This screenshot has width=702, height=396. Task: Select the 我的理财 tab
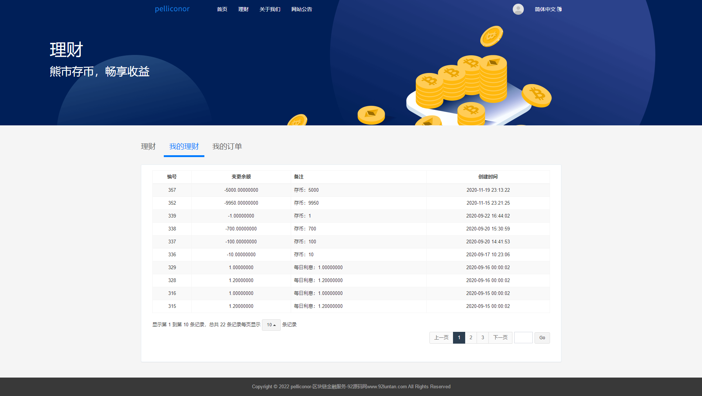point(184,146)
